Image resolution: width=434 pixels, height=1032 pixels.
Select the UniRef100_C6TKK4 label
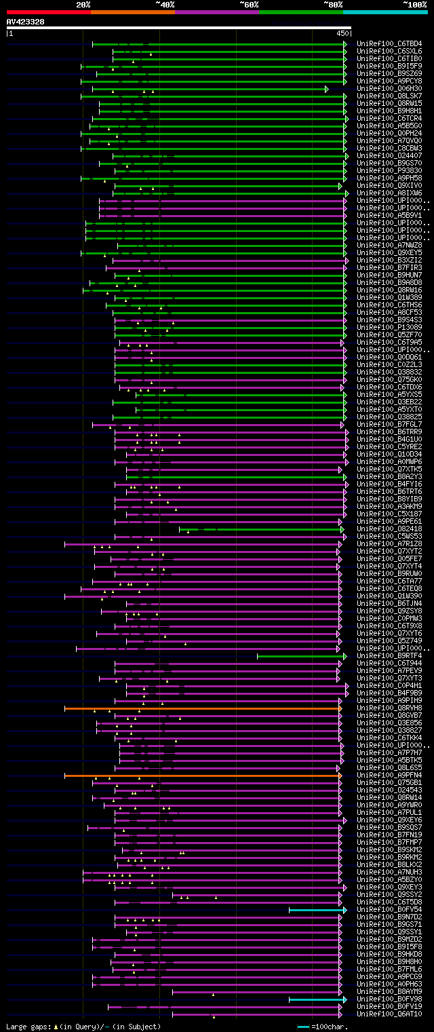click(389, 738)
